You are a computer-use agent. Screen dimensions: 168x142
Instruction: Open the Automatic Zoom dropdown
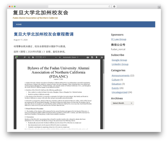[71, 57]
